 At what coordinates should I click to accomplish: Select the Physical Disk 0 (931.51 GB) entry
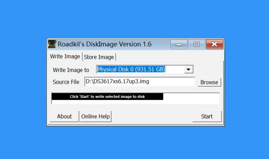click(x=131, y=69)
